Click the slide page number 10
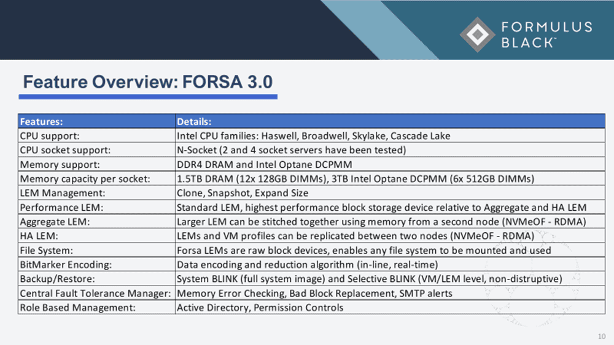This screenshot has height=345, width=614. [x=601, y=336]
